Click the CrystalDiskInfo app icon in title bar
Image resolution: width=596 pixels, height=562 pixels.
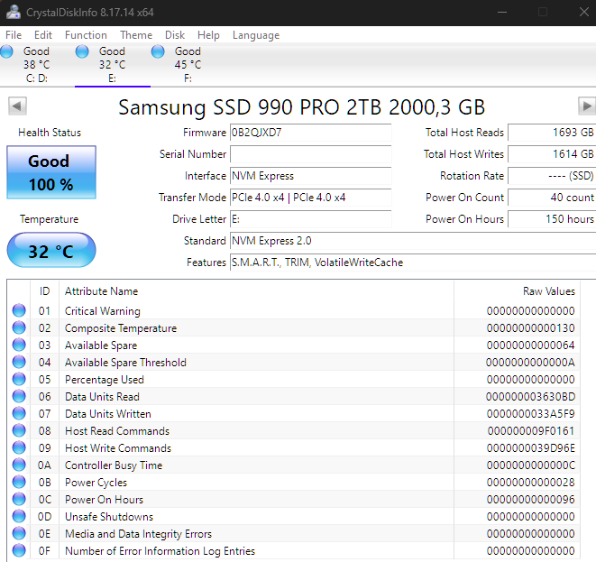click(14, 12)
